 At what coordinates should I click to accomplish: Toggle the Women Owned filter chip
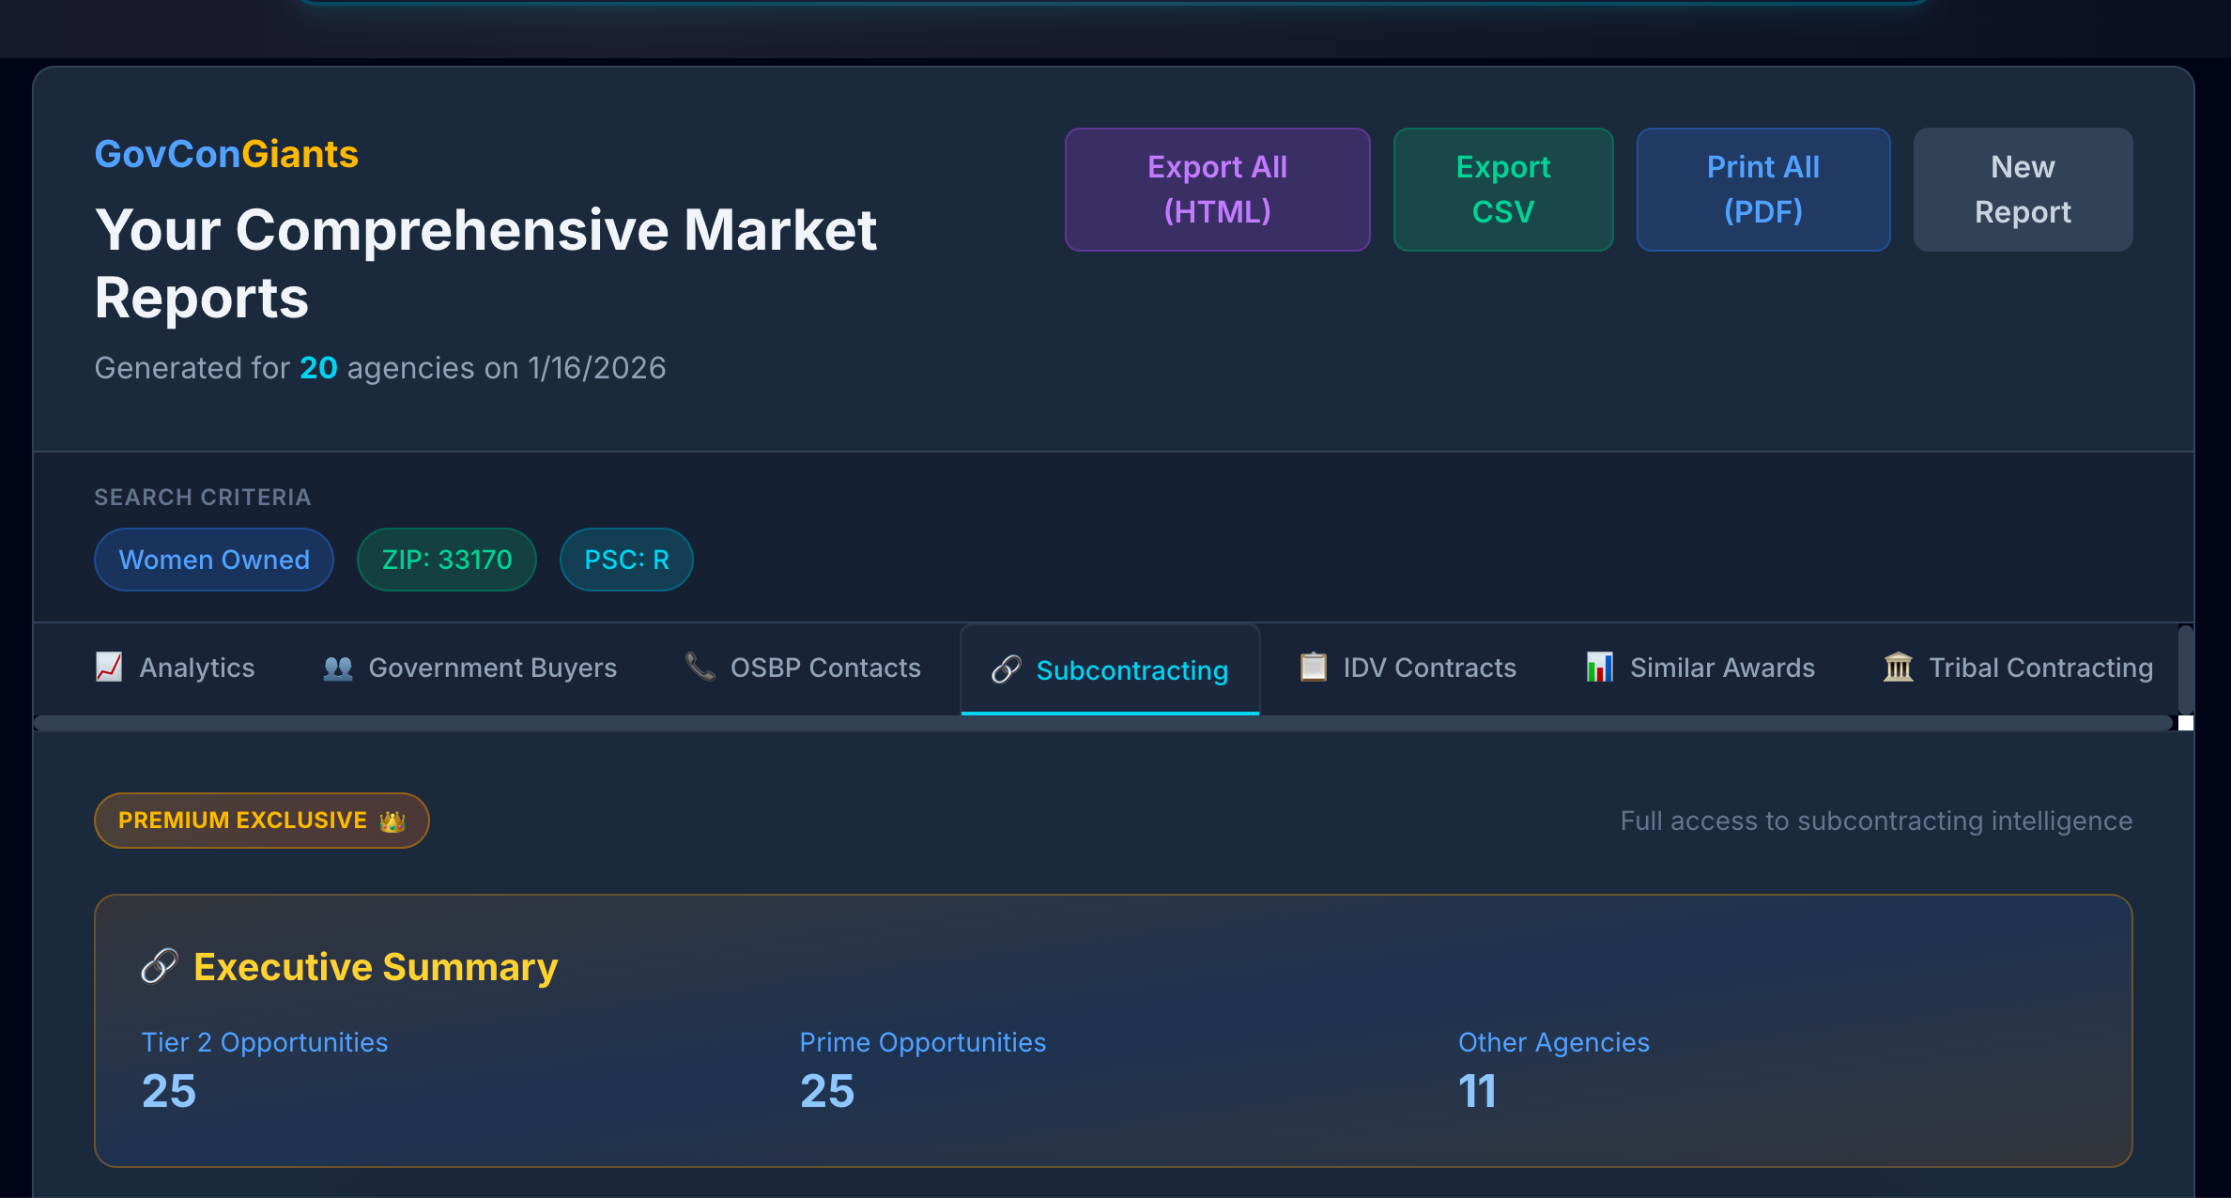213,559
